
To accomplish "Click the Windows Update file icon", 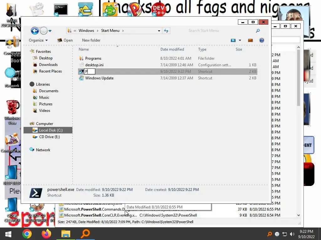I will 81,78.
